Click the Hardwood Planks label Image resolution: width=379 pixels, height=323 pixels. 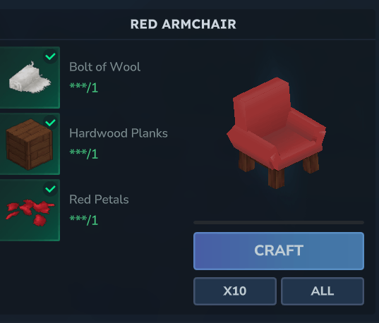119,133
